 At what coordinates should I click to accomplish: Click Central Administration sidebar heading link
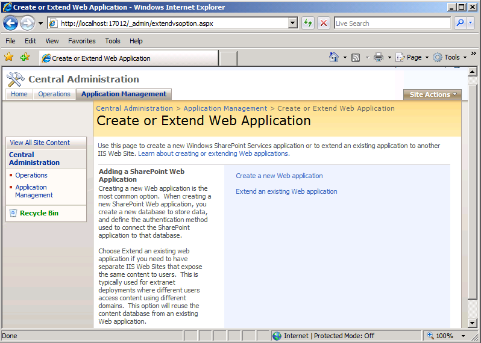point(34,159)
